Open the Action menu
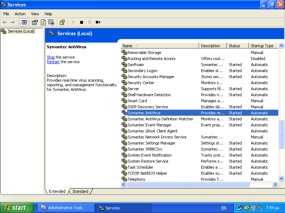Viewport: 285px width, 213px height. point(20,14)
